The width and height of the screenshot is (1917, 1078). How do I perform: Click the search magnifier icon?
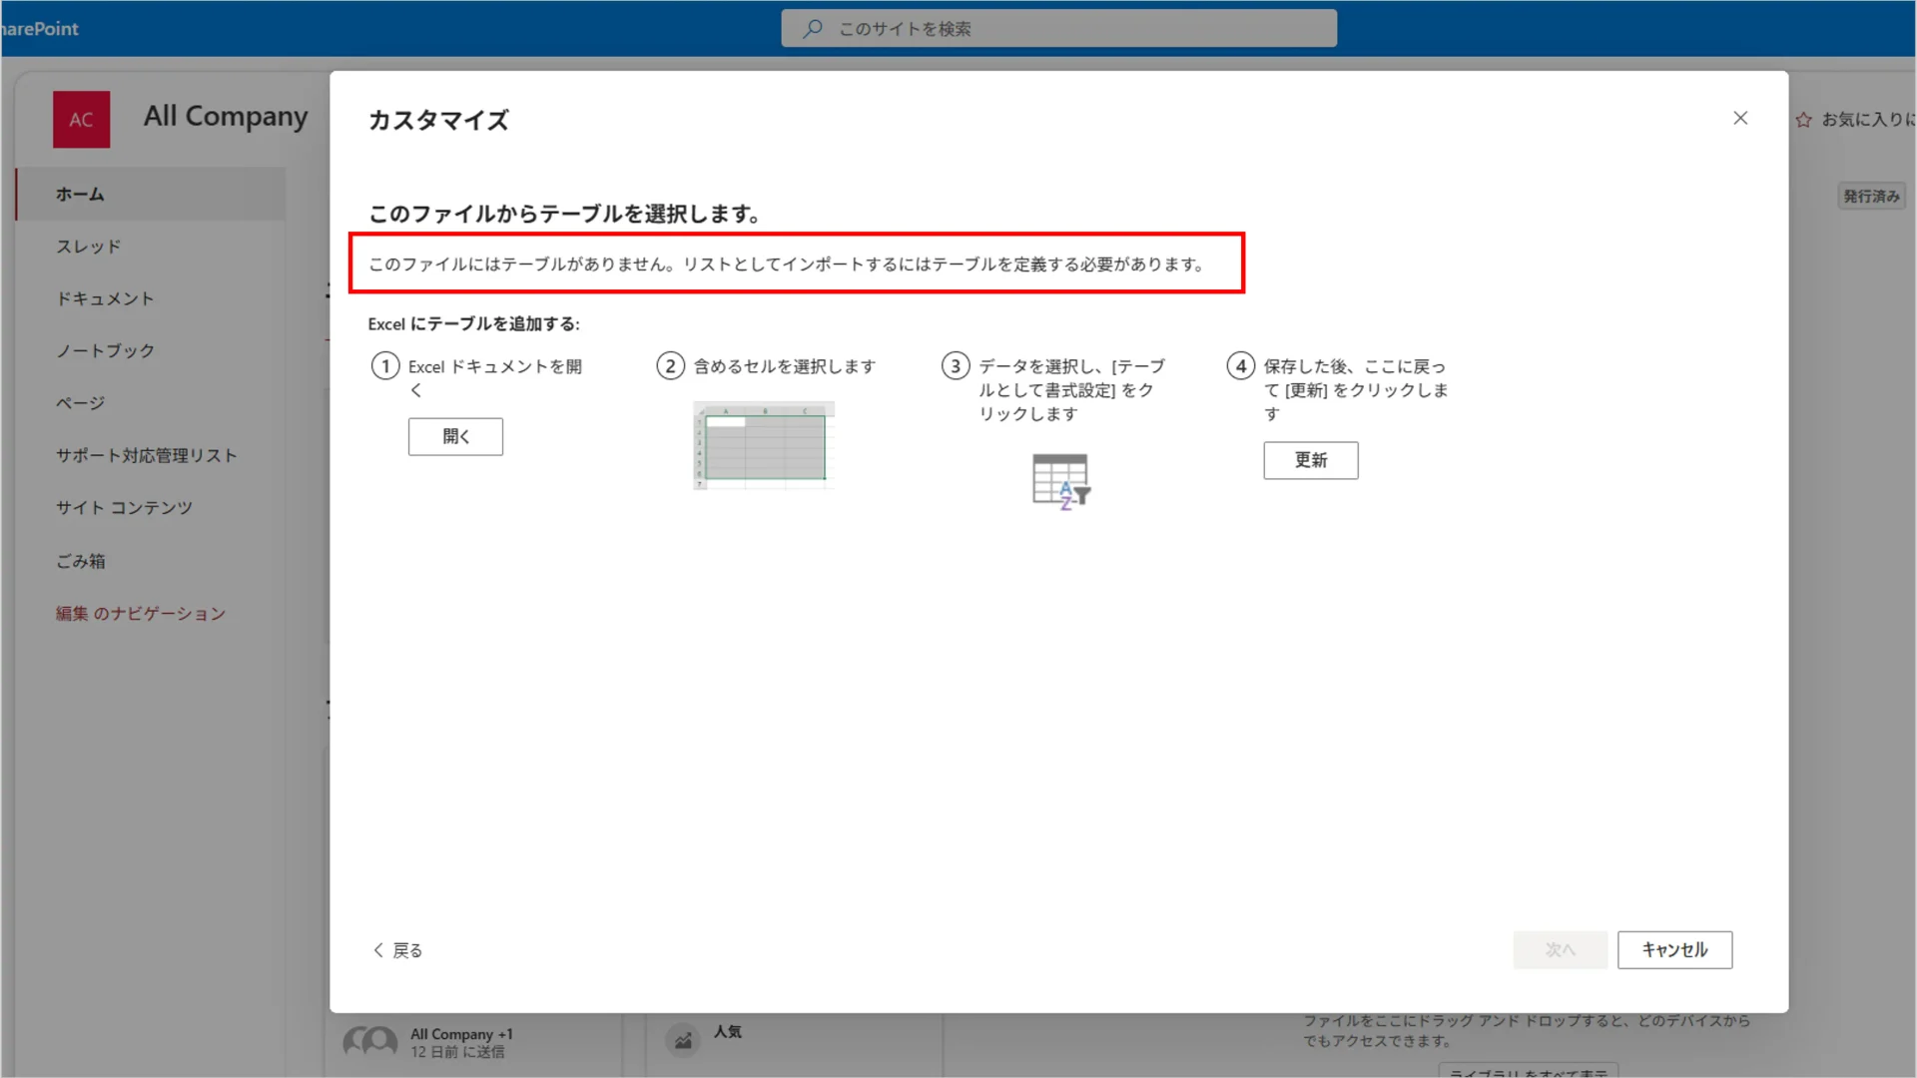pos(813,29)
